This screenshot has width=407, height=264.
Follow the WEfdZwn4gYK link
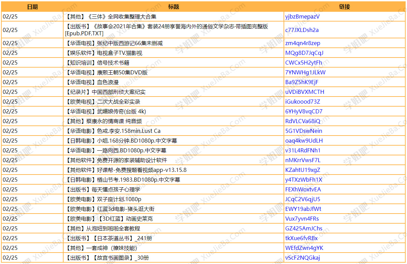[304, 248]
